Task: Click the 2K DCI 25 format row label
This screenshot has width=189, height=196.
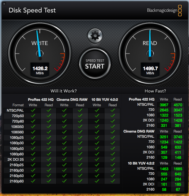Action: (x=16, y=159)
